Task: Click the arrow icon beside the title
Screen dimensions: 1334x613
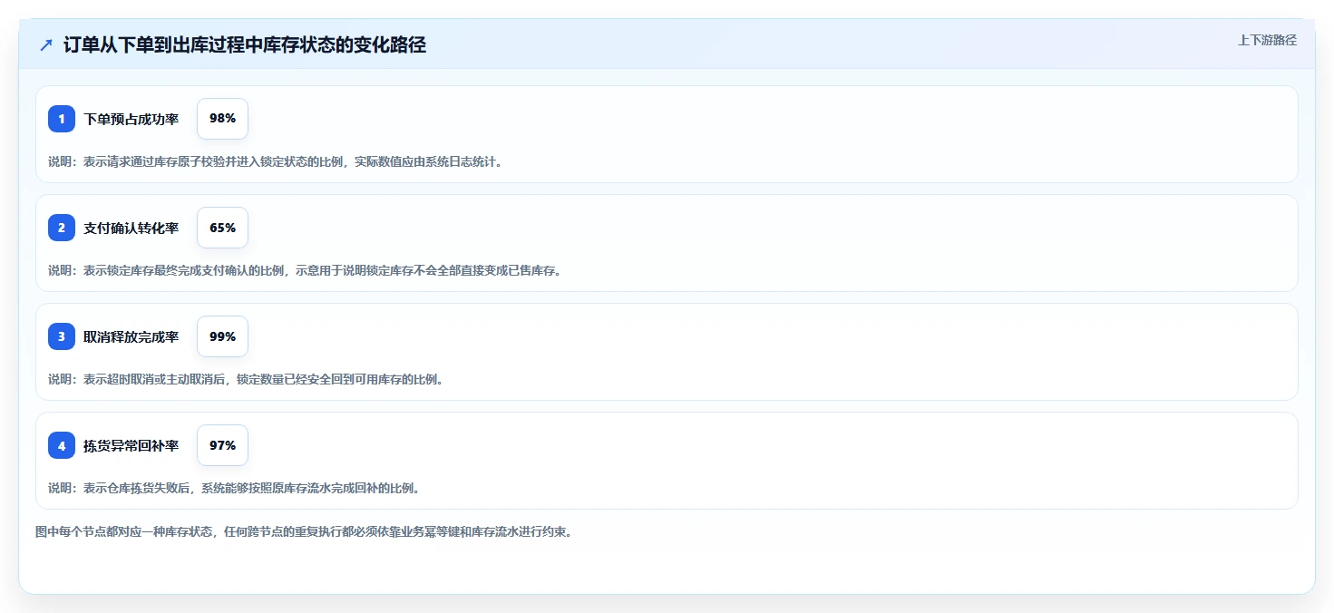Action: click(46, 44)
